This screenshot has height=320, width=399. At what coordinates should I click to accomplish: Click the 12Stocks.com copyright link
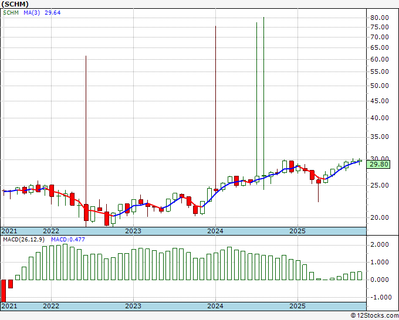pyautogui.click(x=374, y=316)
